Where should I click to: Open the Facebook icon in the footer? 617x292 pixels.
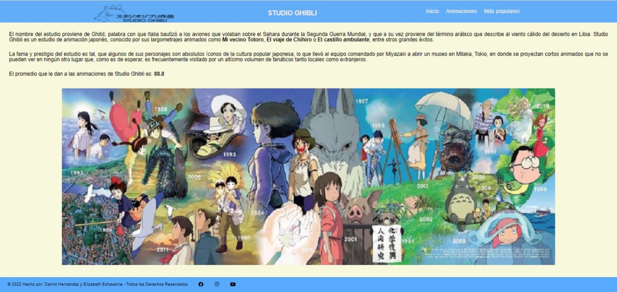tap(201, 284)
